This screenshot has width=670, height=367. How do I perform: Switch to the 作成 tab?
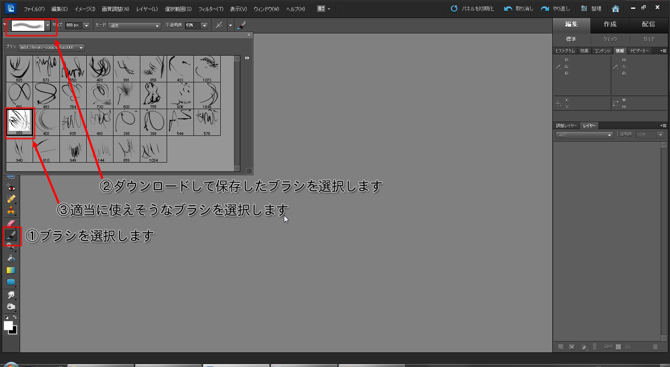click(610, 24)
